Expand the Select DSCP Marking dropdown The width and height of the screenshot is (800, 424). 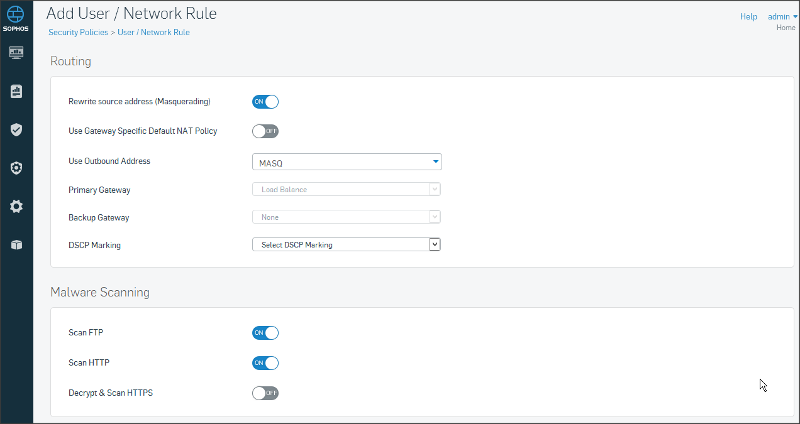pos(346,244)
